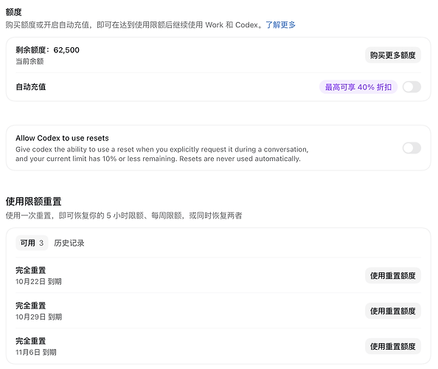
Task: Click the 11月6日 到期 text
Action: pos(36,352)
